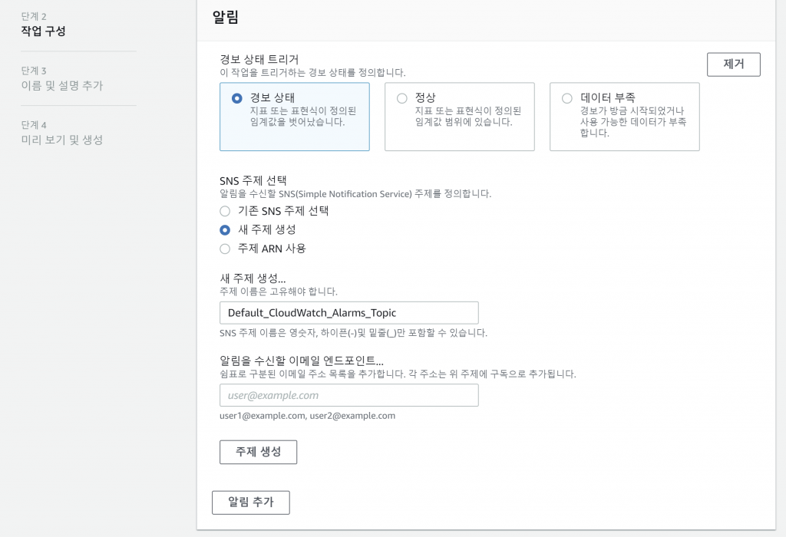Select the 경보 상태 alarm state trigger option
Image resolution: width=786 pixels, height=537 pixels.
point(237,98)
